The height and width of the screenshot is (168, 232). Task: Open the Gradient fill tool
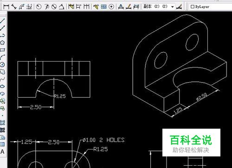tap(2, 130)
